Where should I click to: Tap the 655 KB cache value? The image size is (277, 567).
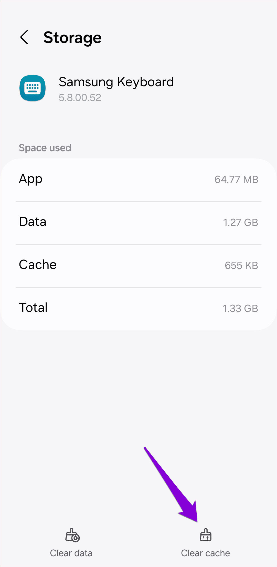click(x=241, y=266)
